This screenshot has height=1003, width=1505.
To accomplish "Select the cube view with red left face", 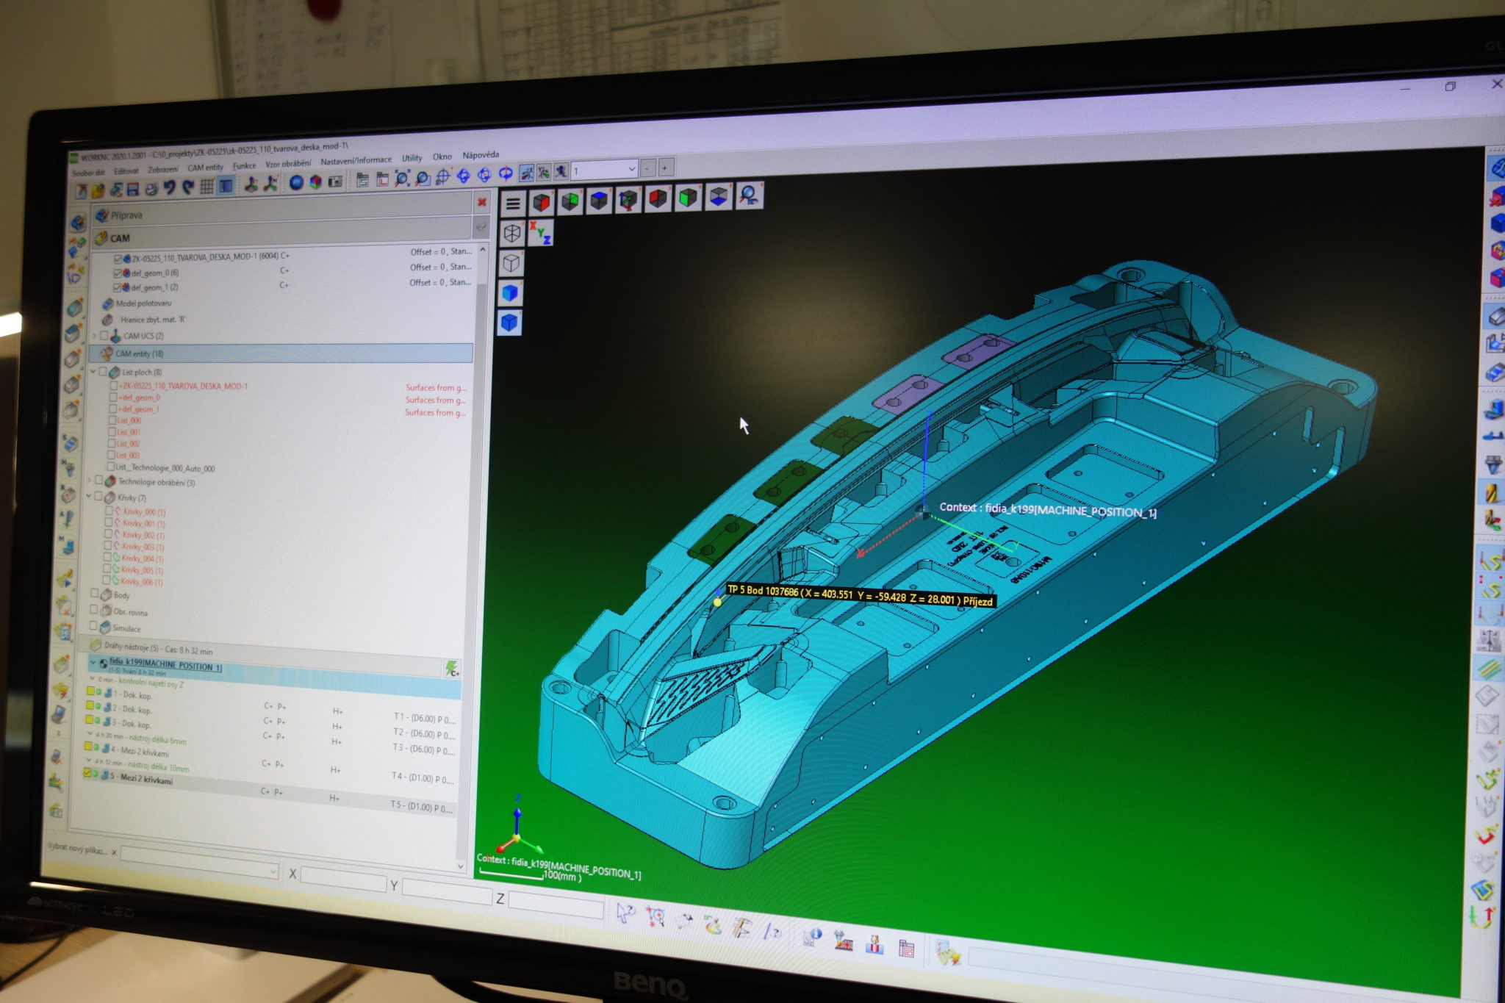I will [658, 198].
